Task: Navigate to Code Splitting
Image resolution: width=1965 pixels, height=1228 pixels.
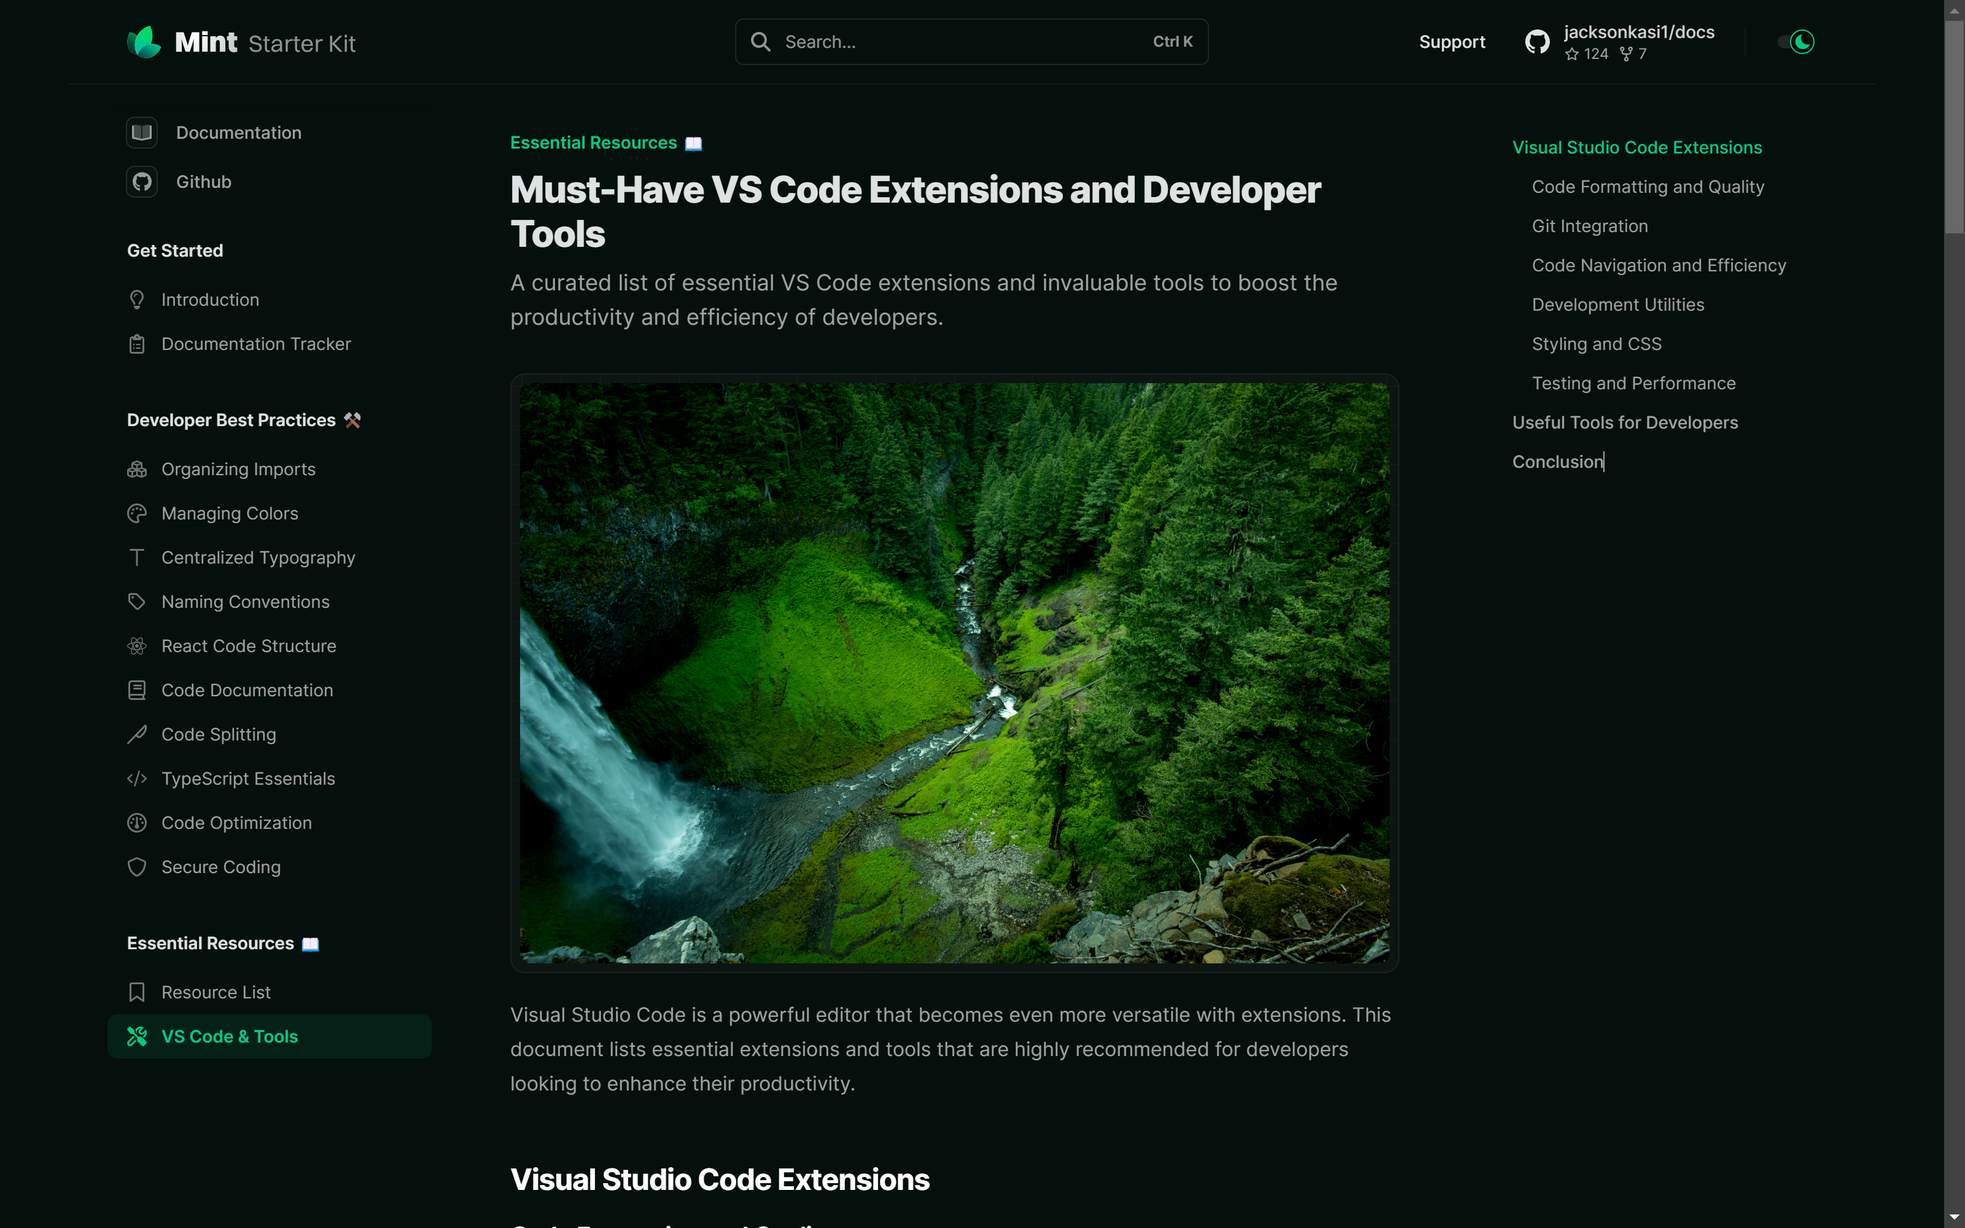Action: pyautogui.click(x=219, y=735)
